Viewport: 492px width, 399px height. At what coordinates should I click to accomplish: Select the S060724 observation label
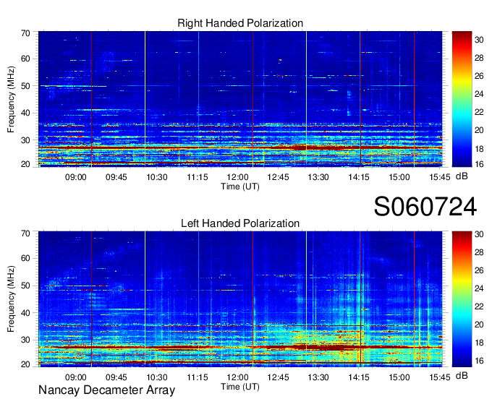425,207
